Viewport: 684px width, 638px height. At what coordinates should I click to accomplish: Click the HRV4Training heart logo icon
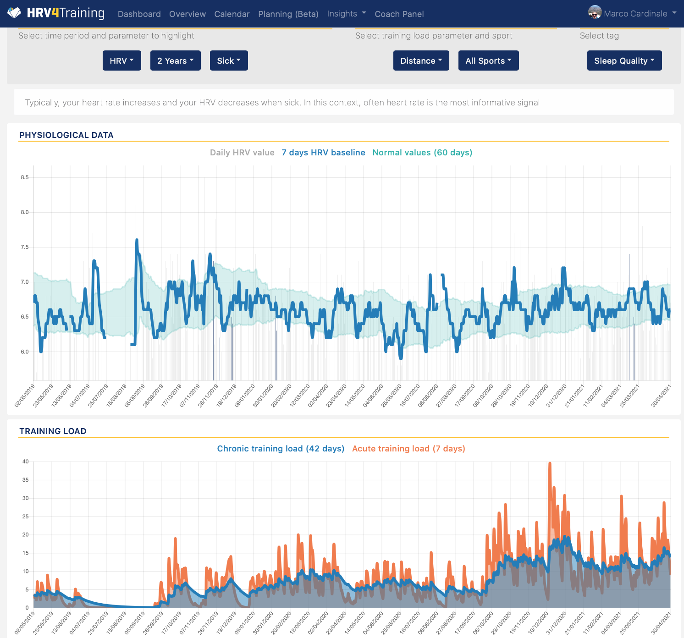14,13
